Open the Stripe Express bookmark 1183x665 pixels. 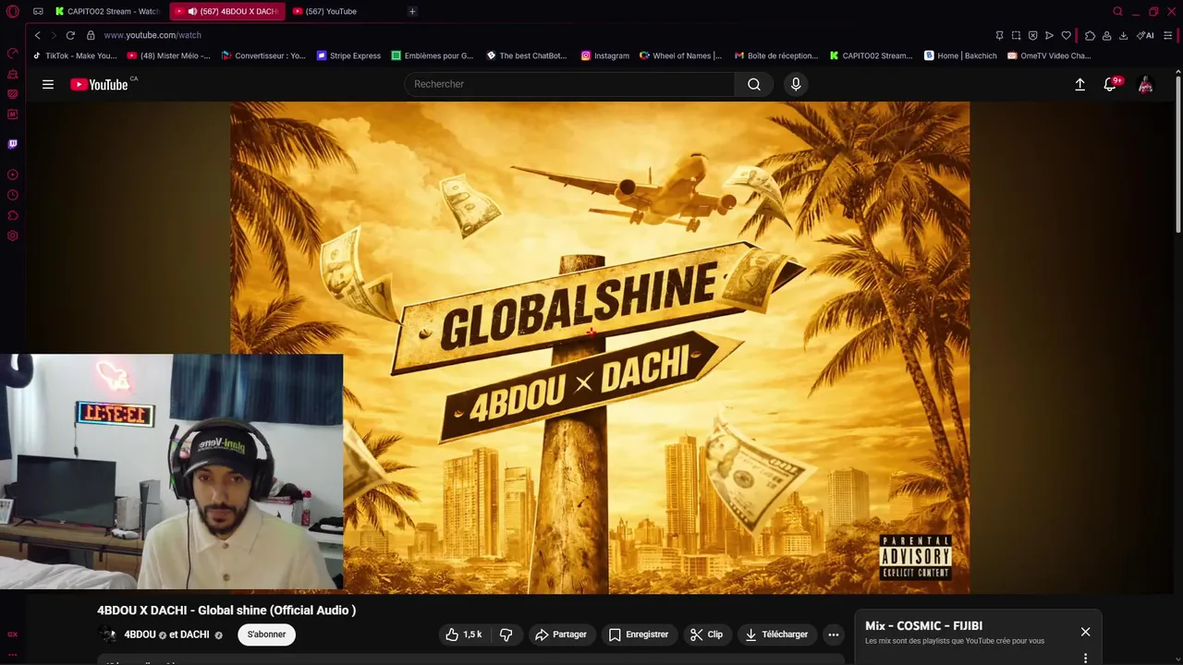click(348, 55)
